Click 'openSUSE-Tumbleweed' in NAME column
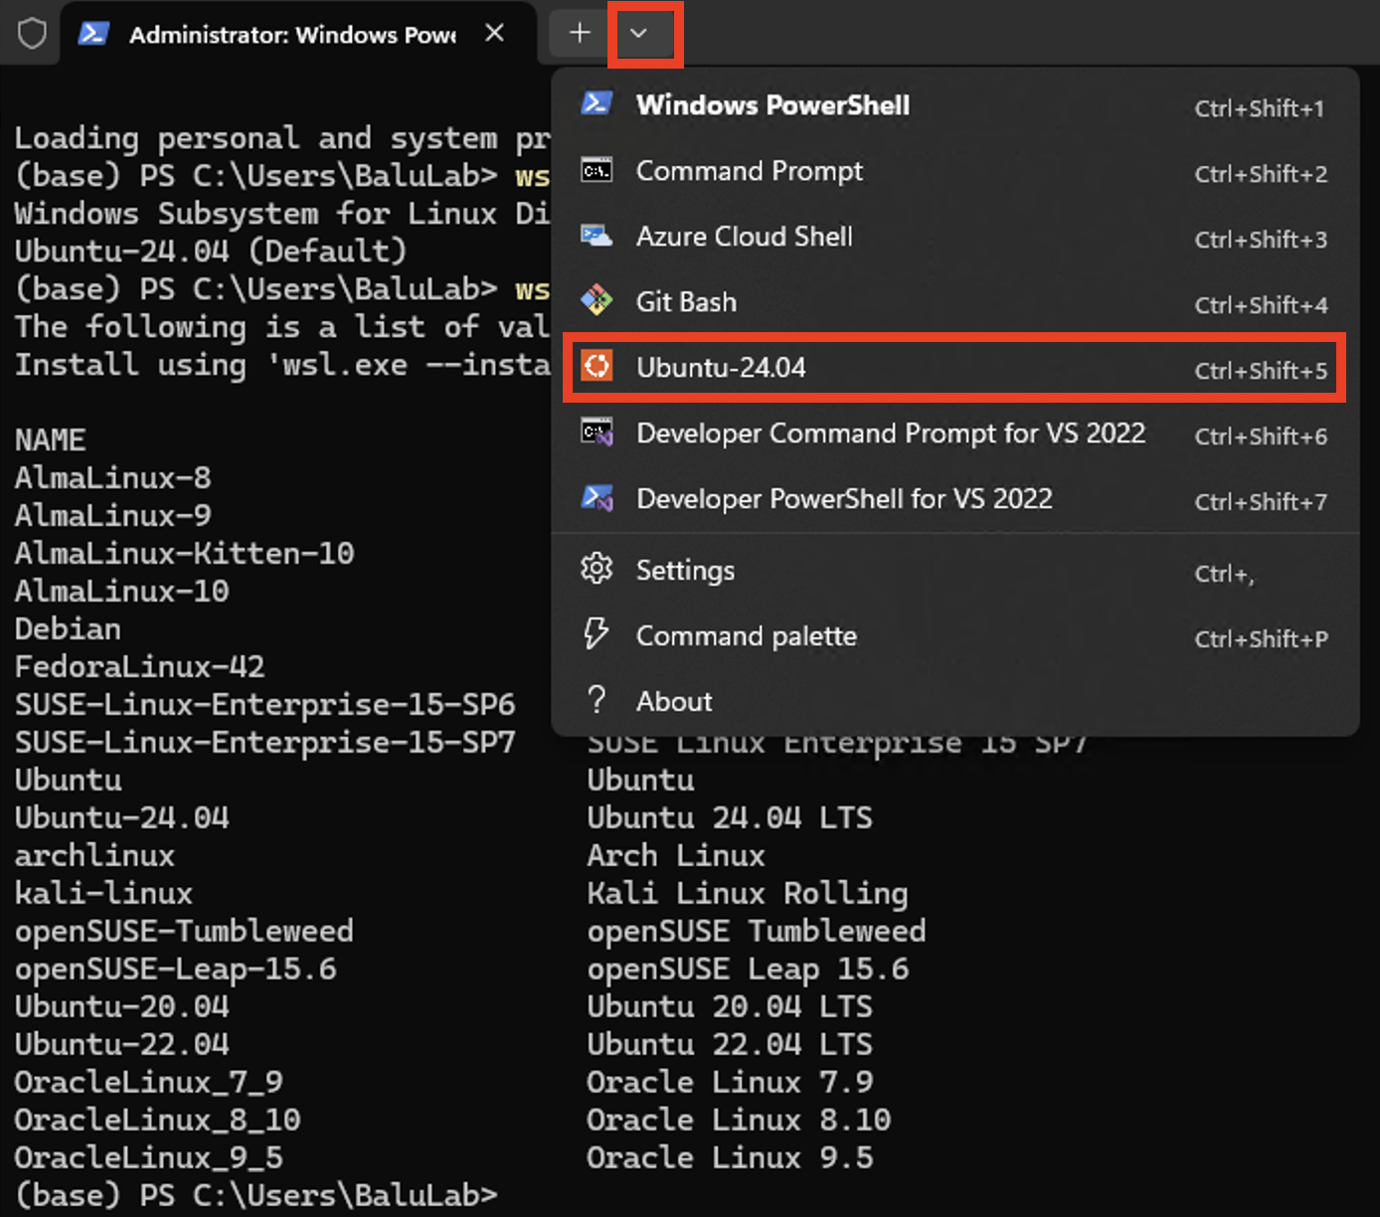 184,932
